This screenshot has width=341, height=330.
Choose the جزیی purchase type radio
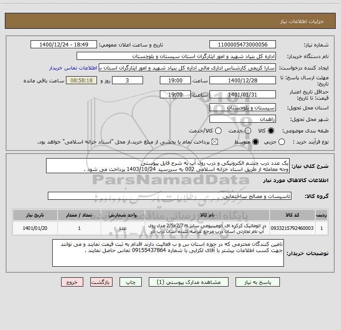(281, 142)
